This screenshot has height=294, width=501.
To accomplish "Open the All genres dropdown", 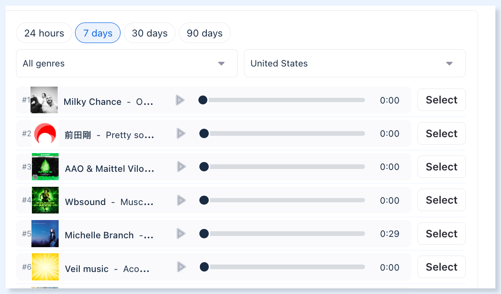I will click(127, 63).
